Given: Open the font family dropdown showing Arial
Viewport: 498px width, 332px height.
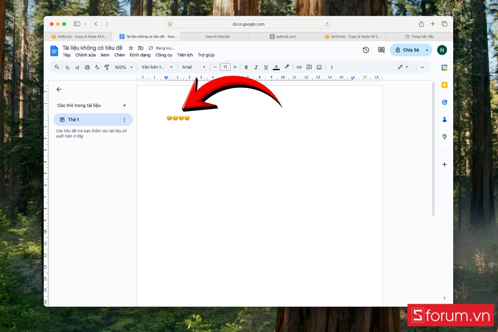Looking at the screenshot, I should 193,67.
